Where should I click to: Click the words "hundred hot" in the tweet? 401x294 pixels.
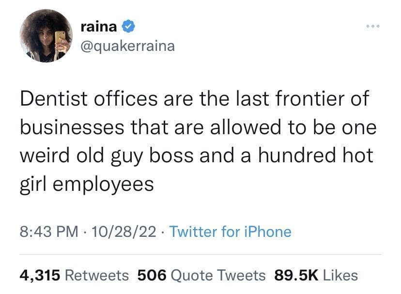pyautogui.click(x=310, y=156)
